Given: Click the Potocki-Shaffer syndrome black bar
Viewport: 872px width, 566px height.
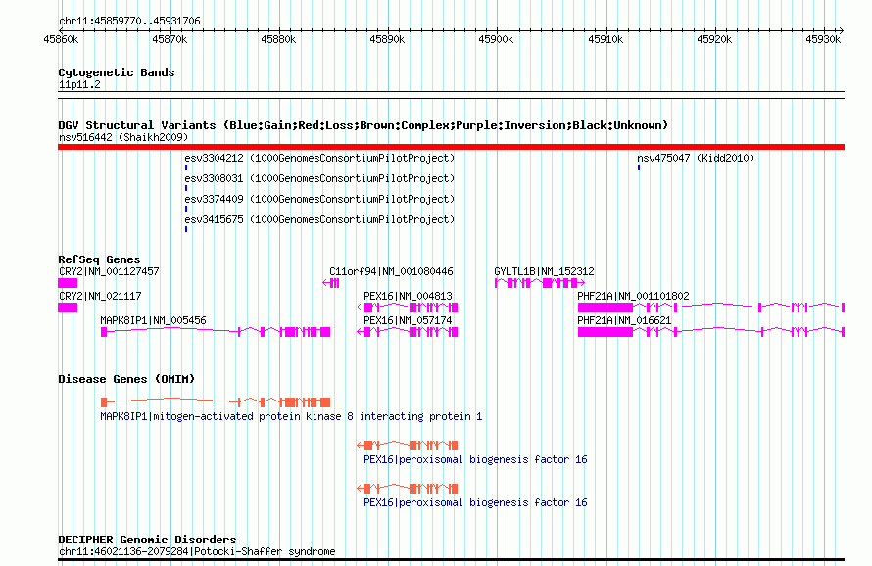Looking at the screenshot, I should tap(451, 560).
